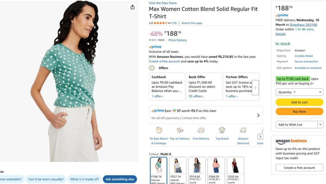
Task: Click the 10 days Return & Exchange icon
Action: (x=159, y=130)
